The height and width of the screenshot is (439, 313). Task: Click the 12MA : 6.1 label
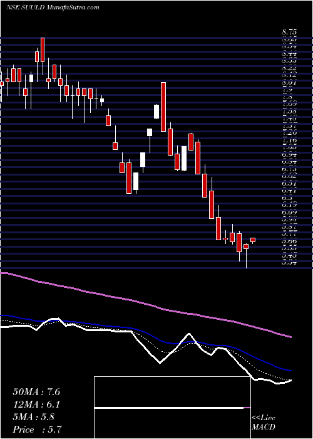36,405
